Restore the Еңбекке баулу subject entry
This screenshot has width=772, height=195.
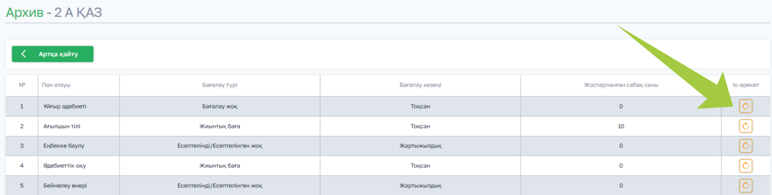[745, 146]
